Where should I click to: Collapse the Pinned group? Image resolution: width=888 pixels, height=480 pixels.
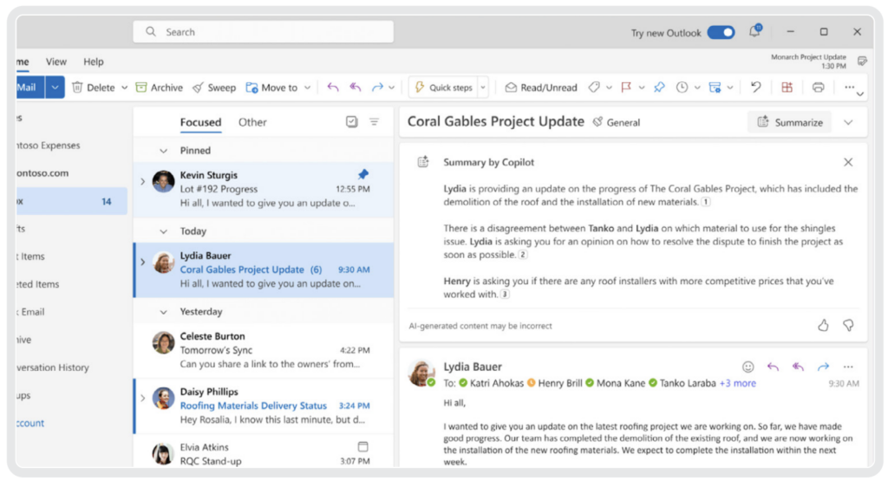[163, 151]
